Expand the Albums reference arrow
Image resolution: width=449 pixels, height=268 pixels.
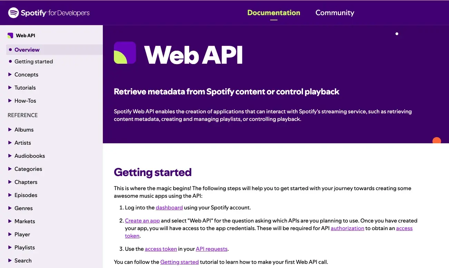click(10, 130)
